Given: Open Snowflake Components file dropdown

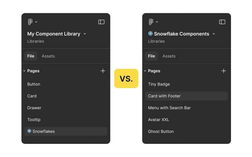Looking at the screenshot, I should (214, 34).
